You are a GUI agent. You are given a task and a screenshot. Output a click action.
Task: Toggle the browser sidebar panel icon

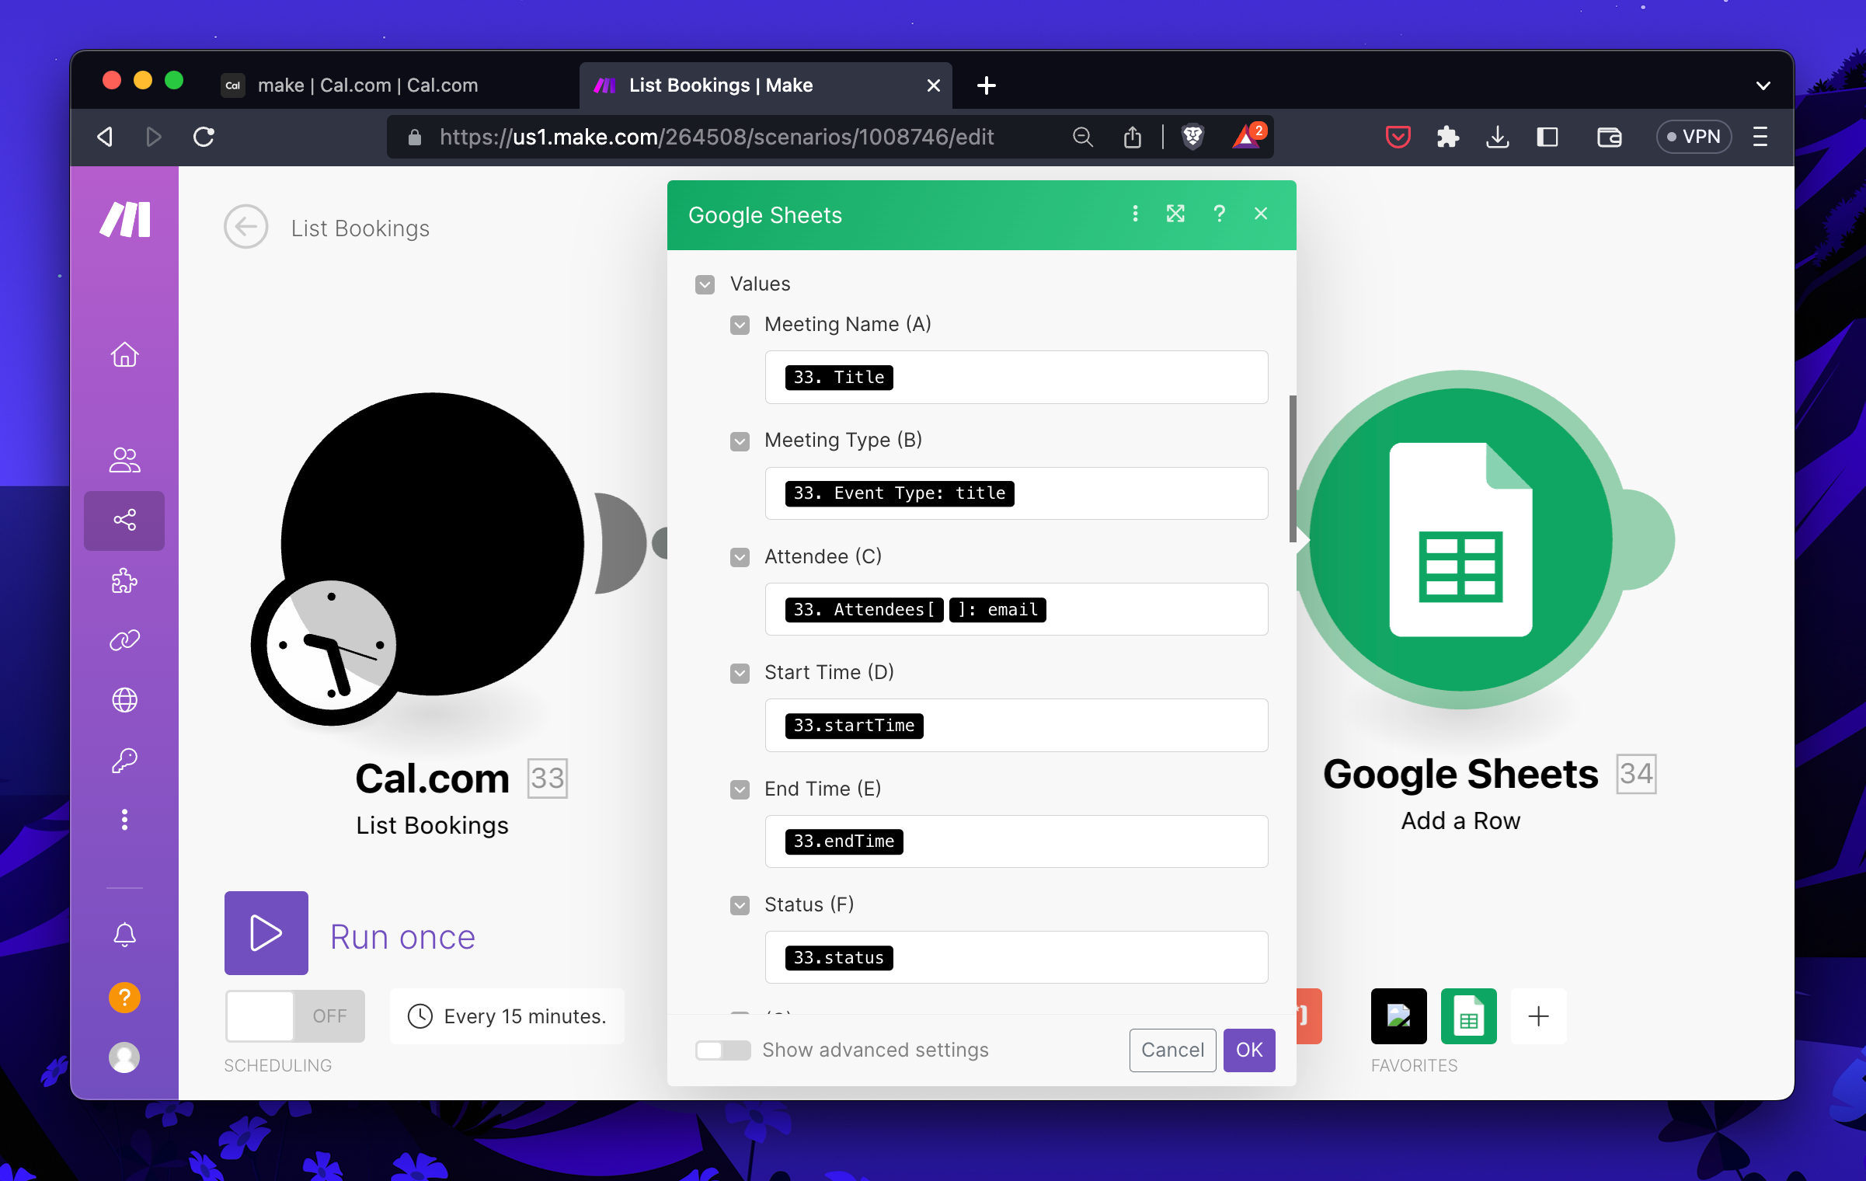pyautogui.click(x=1547, y=137)
